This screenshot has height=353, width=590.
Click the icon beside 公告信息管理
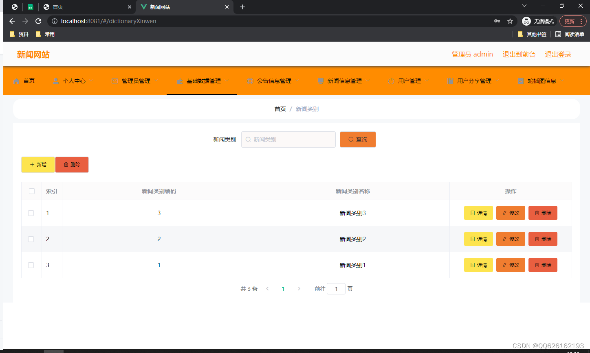pyautogui.click(x=250, y=81)
